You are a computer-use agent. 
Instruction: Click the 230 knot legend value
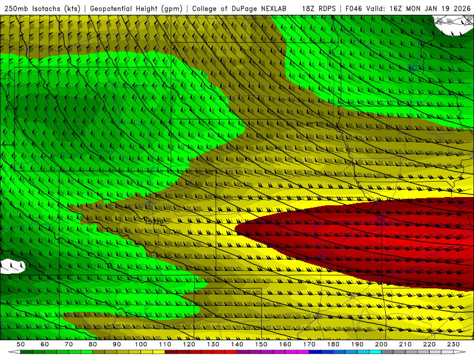click(x=454, y=344)
